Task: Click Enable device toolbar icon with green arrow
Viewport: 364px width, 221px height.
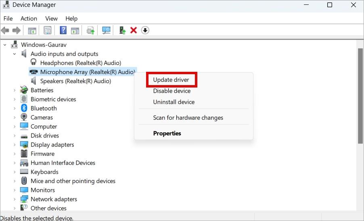Action: click(122, 30)
